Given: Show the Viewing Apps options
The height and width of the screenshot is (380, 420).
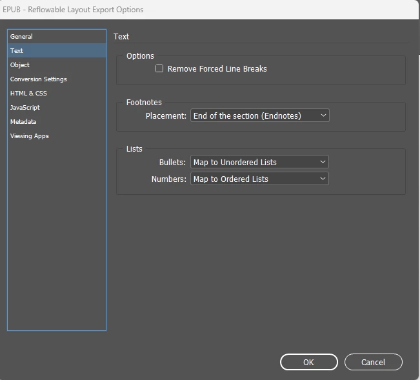Looking at the screenshot, I should [x=57, y=135].
